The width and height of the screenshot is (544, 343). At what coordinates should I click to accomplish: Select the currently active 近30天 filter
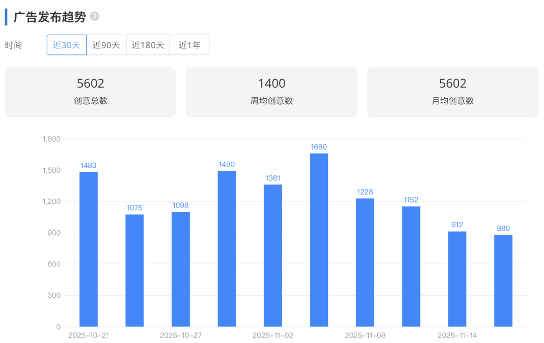(x=66, y=44)
